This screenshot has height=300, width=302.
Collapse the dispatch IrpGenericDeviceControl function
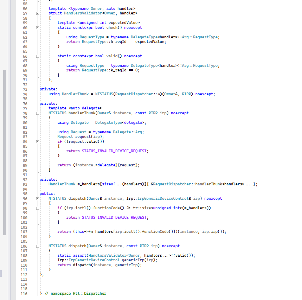[38, 198]
